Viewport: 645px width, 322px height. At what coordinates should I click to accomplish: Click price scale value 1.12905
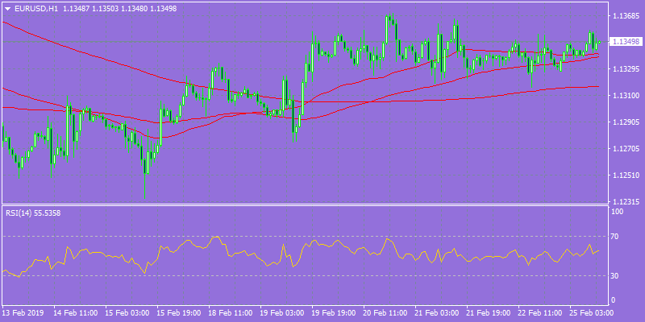[x=626, y=122]
